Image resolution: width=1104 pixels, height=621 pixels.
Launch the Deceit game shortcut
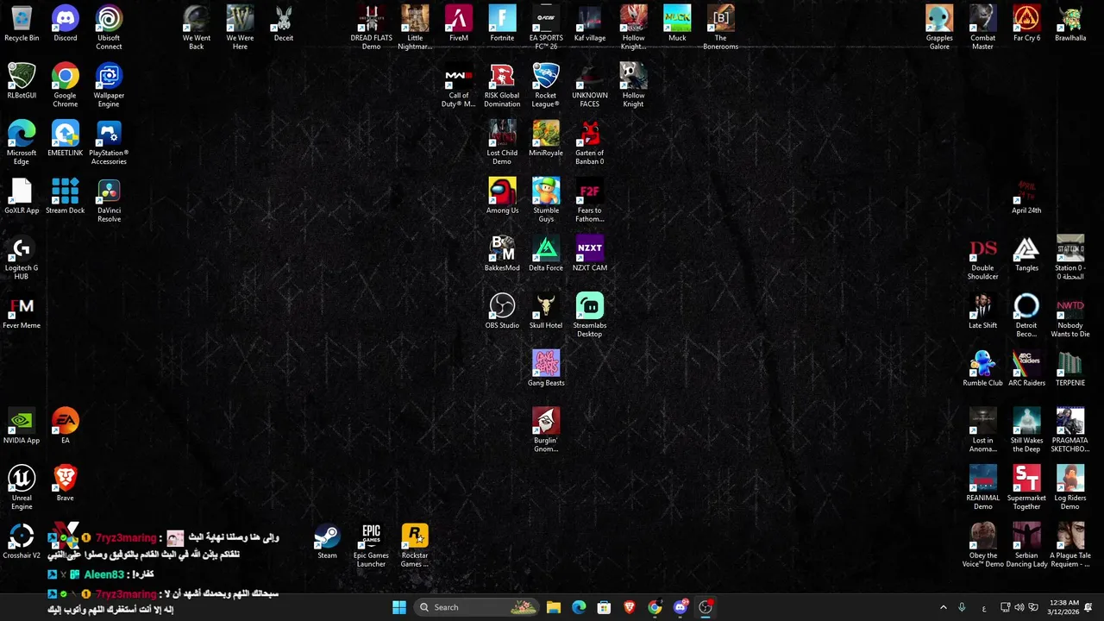[x=284, y=23]
